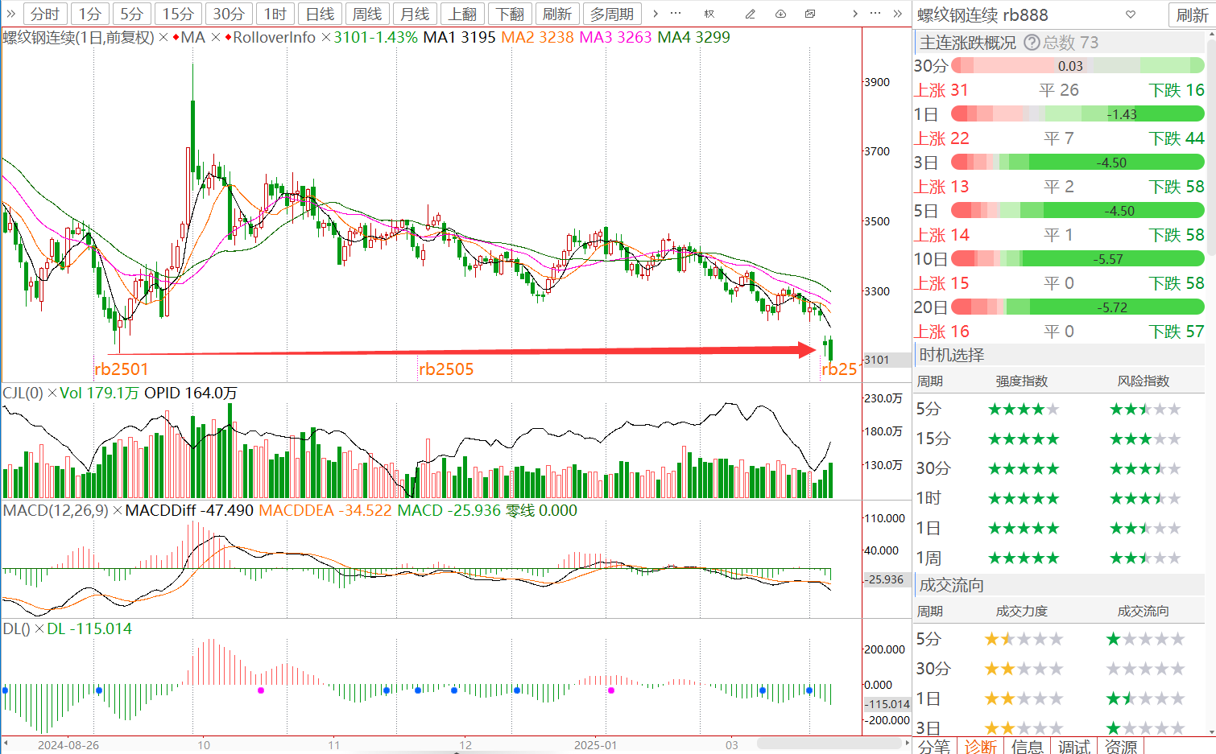Collapse side panel with double chevron »

pos(898,14)
